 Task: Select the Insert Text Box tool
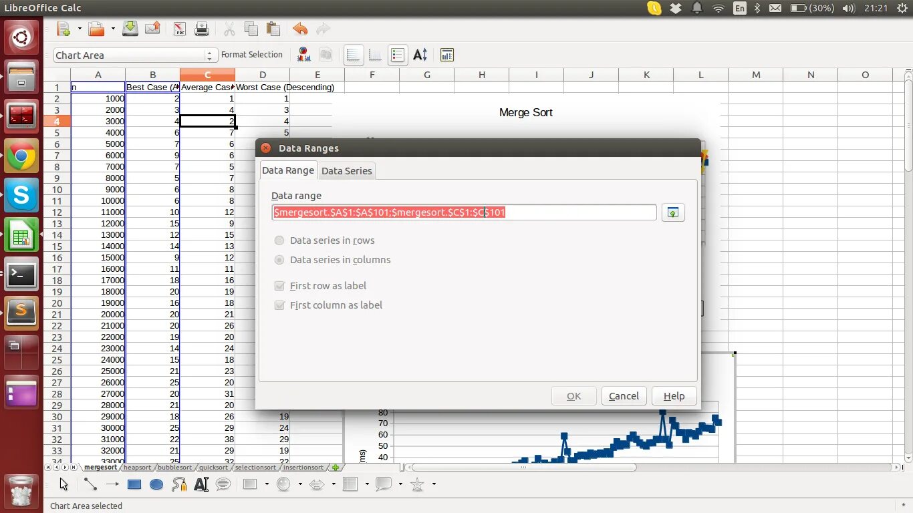coord(201,484)
